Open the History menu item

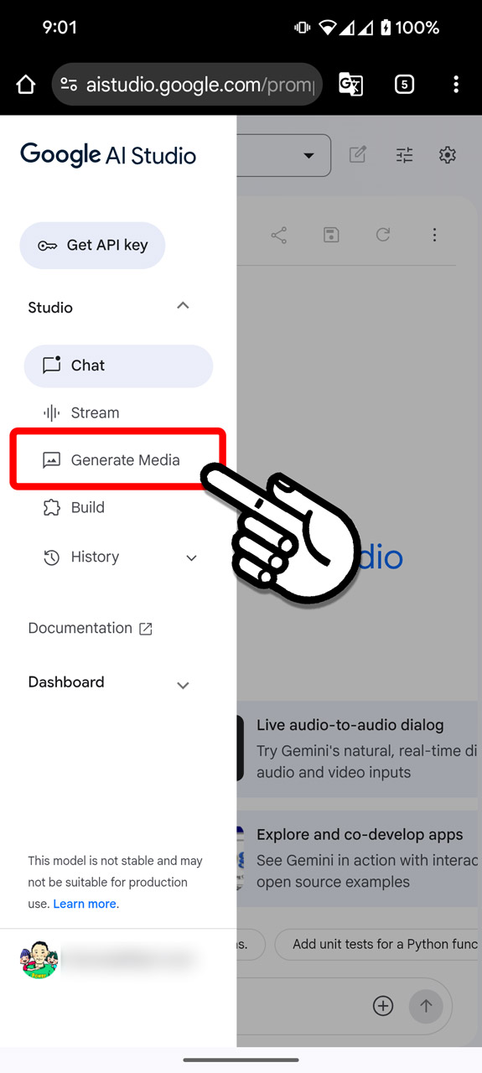point(95,557)
